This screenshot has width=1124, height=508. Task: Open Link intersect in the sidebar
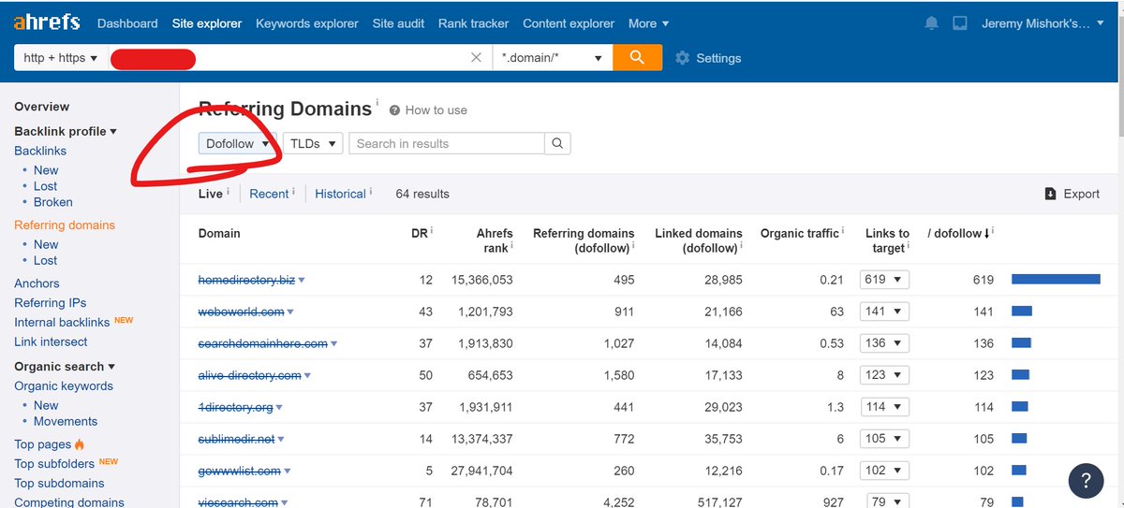[51, 342]
